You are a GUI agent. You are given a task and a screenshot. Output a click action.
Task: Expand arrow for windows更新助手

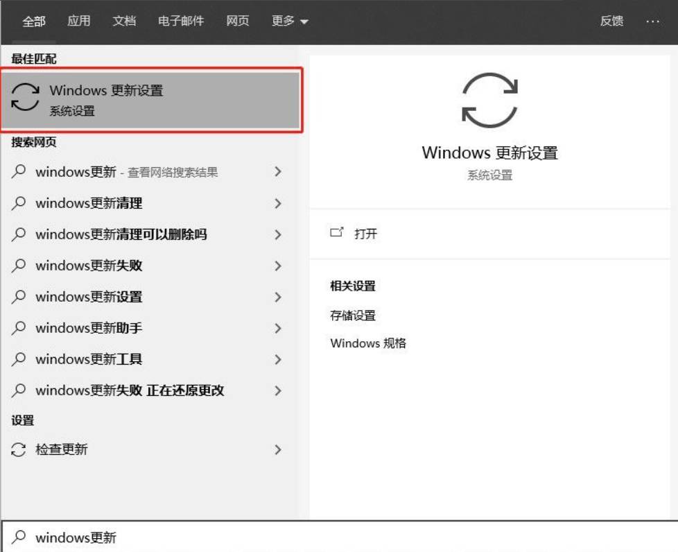click(278, 328)
